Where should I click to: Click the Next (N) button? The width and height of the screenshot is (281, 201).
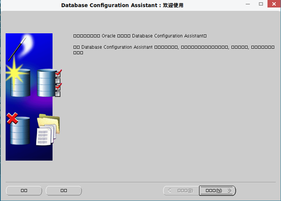[217, 191]
